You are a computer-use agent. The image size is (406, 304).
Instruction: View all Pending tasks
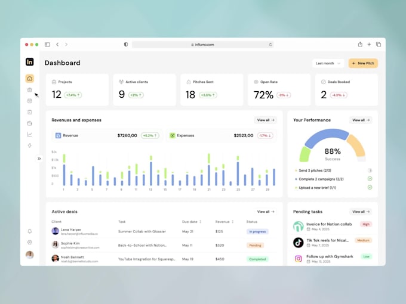pyautogui.click(x=361, y=212)
